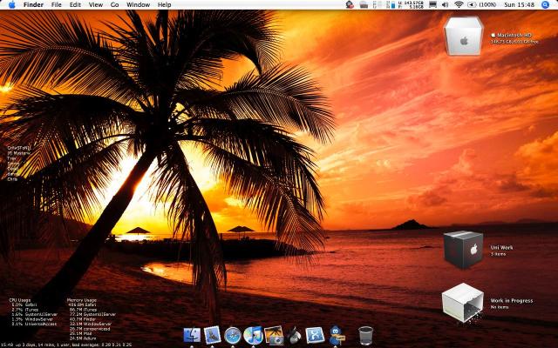Click the Sun 15:48 clock
The image size is (558, 348).
(x=520, y=4)
